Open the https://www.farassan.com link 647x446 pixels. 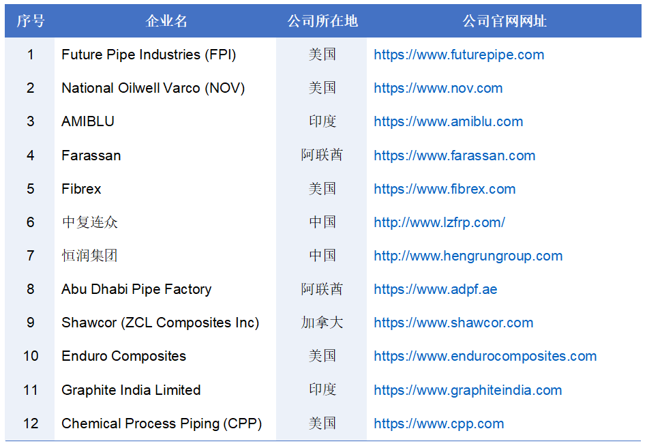tap(455, 155)
